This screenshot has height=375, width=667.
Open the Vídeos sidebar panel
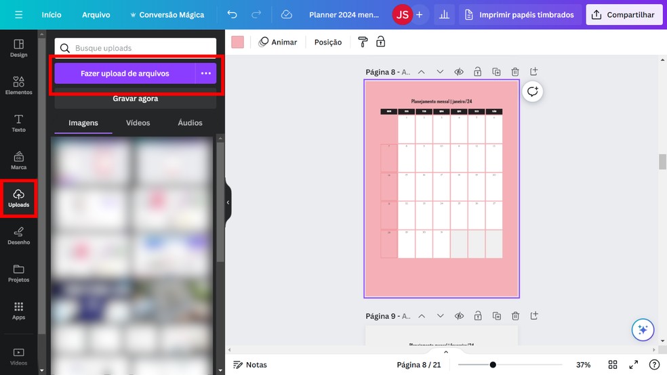coord(19,357)
